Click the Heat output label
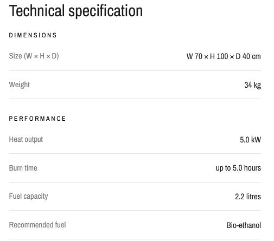 26,139
